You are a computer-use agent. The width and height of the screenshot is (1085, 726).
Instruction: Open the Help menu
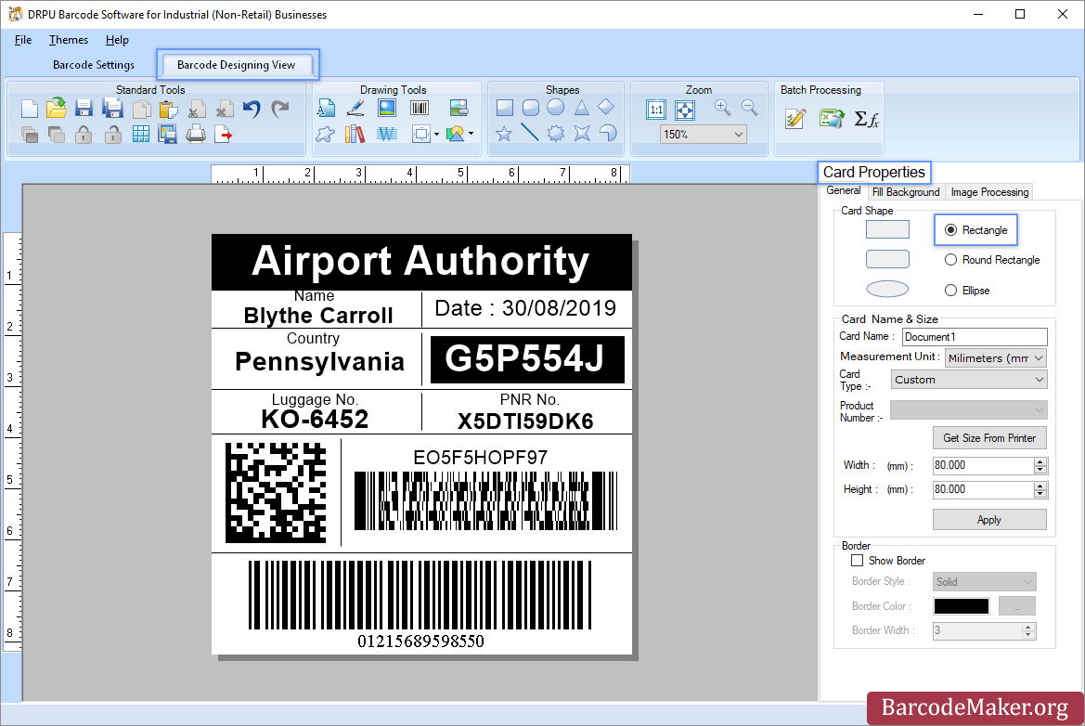coord(117,39)
